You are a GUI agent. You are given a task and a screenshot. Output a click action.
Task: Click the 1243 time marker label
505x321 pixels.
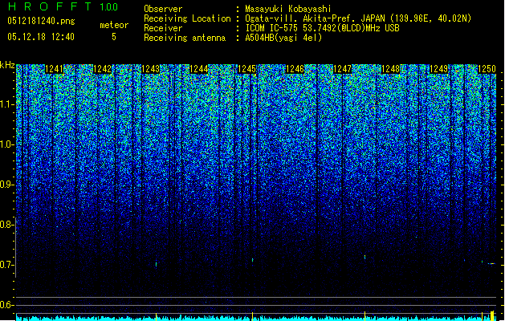point(150,69)
